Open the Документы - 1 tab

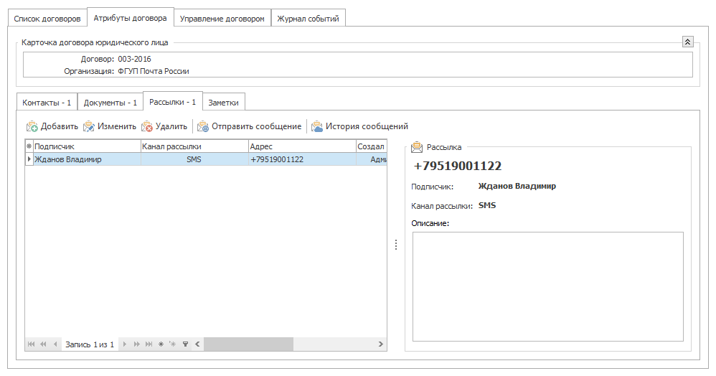click(110, 103)
